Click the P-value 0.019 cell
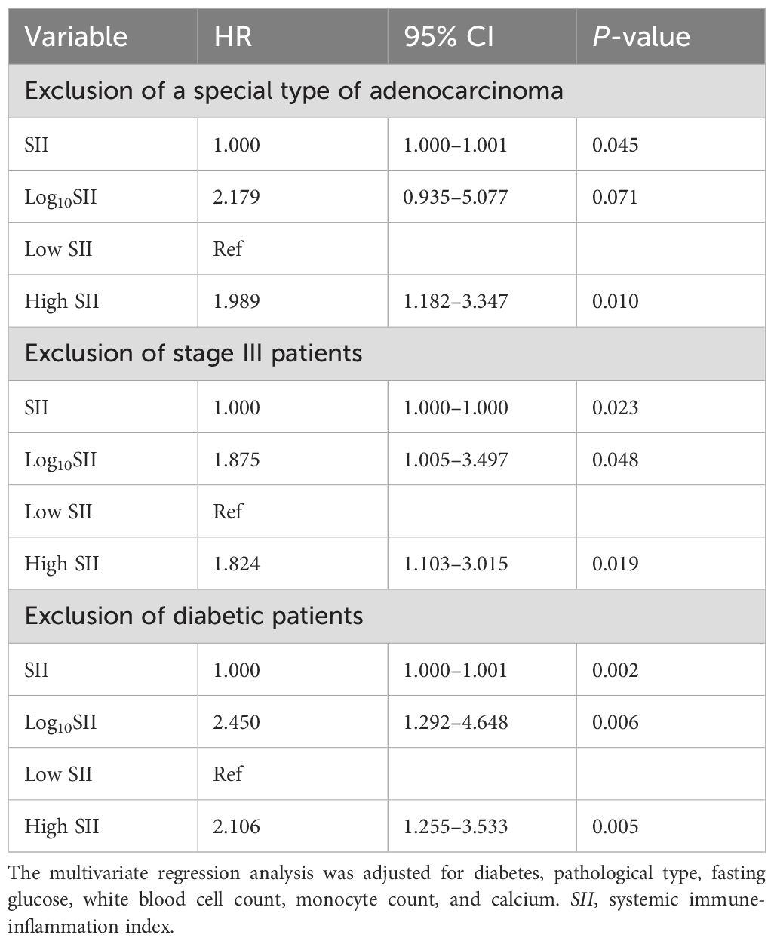 click(x=615, y=564)
